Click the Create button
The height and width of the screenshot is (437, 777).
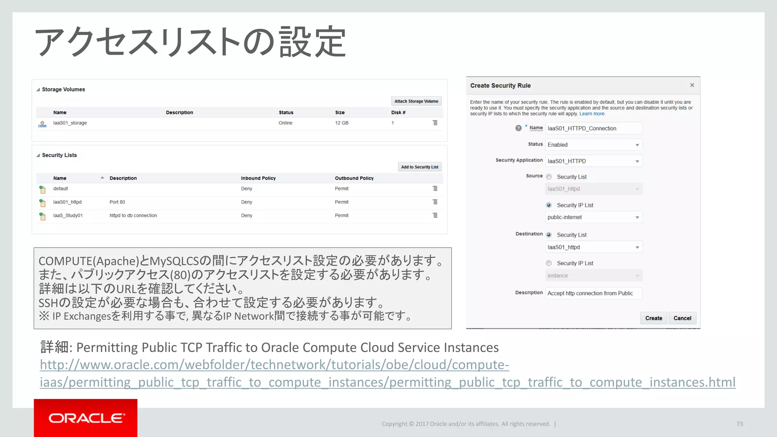coord(654,318)
